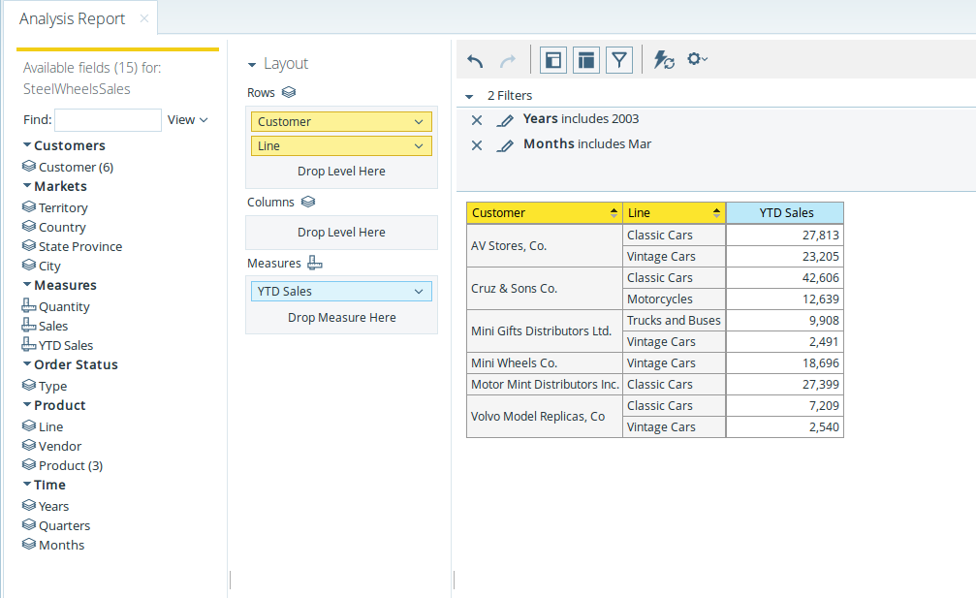Open the gear settings dropdown
Screen dimensions: 976x598
coord(697,60)
